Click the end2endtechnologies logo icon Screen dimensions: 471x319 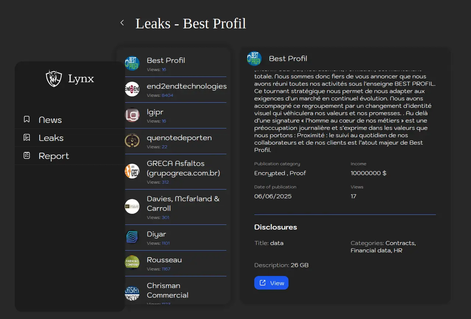tap(132, 89)
